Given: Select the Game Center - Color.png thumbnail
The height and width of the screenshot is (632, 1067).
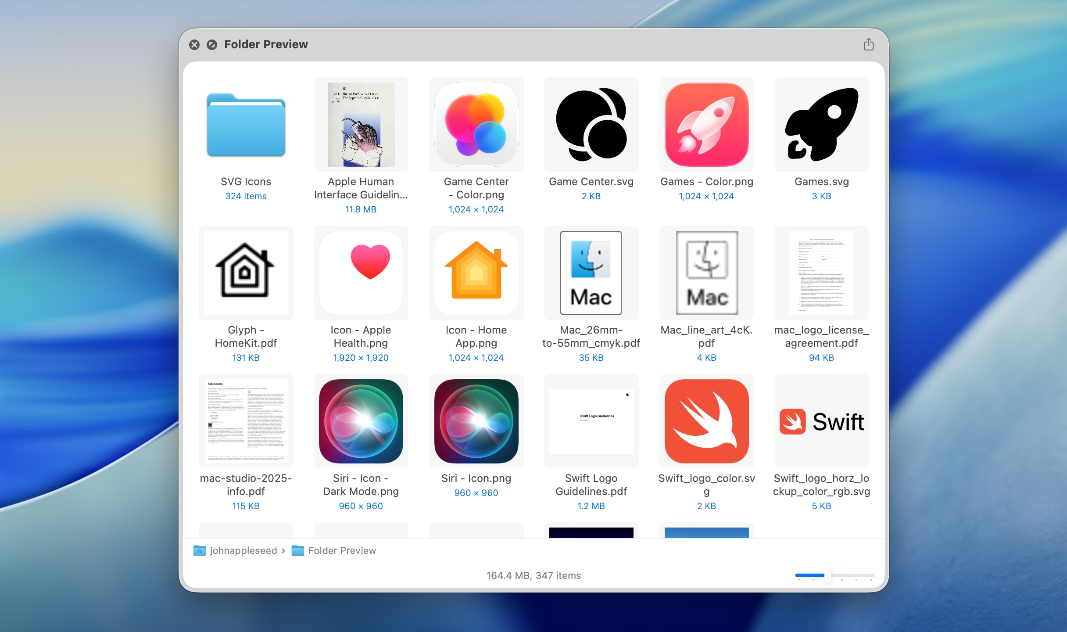Looking at the screenshot, I should [x=476, y=125].
